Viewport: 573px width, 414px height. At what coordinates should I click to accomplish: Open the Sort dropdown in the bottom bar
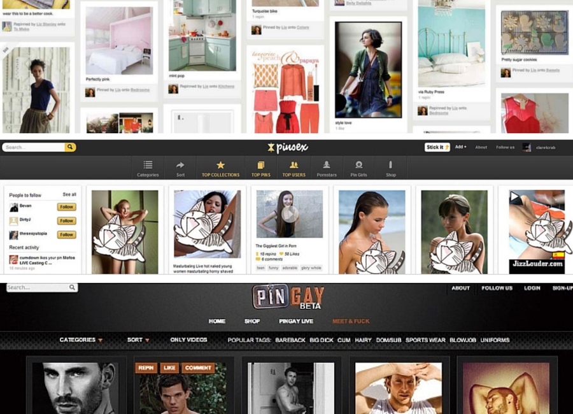pos(138,340)
